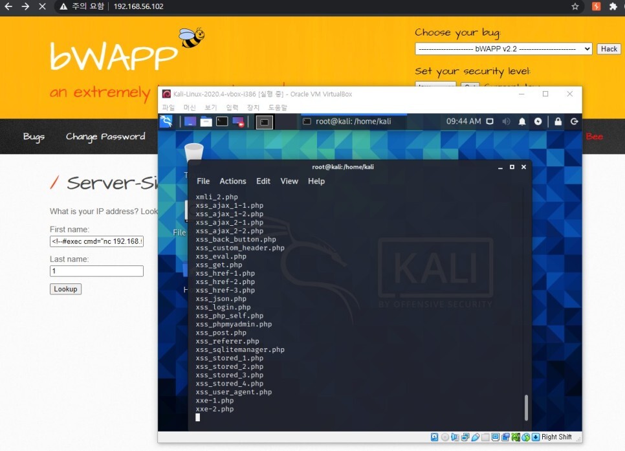625x451 pixels.
Task: Click the VirtualBox audio status icon
Action: tap(455, 437)
